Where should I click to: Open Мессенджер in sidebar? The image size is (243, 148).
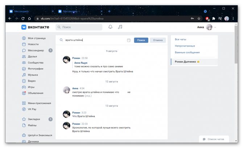pos(36,51)
